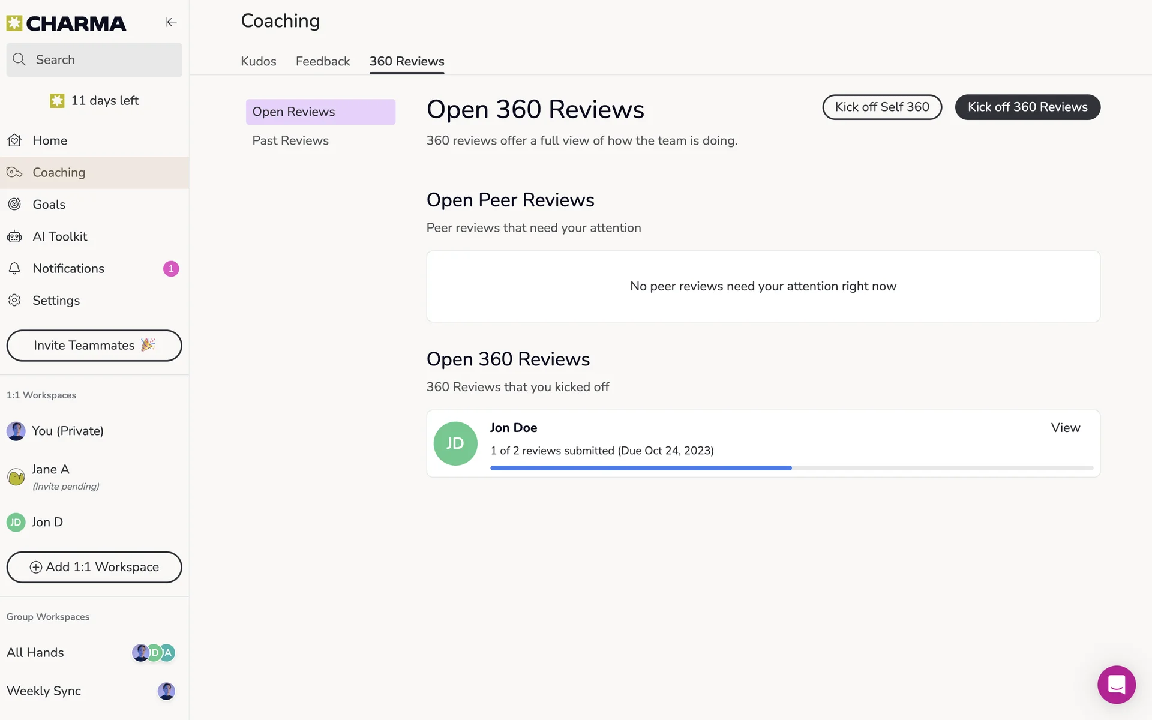Image resolution: width=1152 pixels, height=720 pixels.
Task: Click Kick off 360 Reviews button
Action: click(x=1027, y=107)
